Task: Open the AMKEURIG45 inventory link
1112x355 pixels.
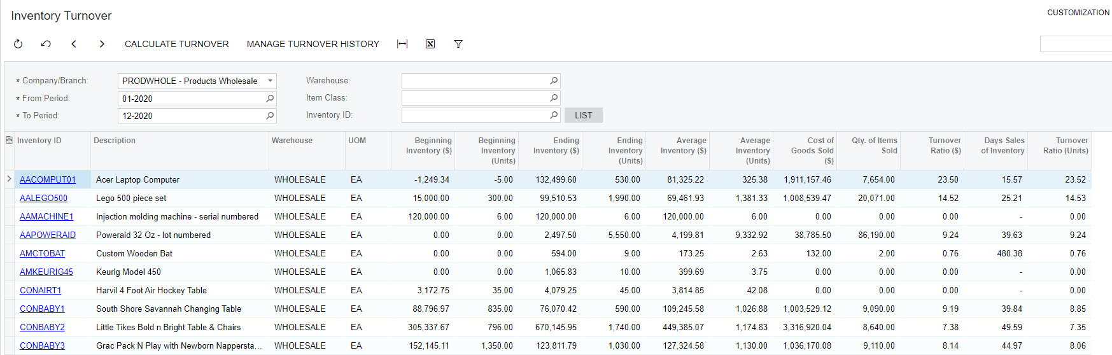Action: point(46,272)
